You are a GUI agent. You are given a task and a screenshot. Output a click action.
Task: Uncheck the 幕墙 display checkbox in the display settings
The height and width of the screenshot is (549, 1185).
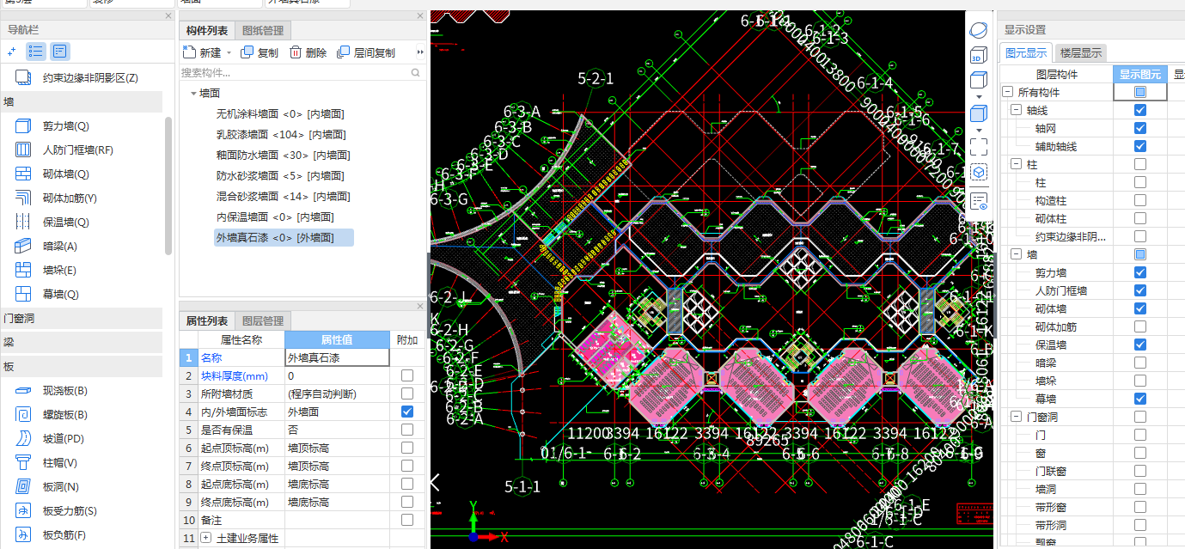[1140, 399]
